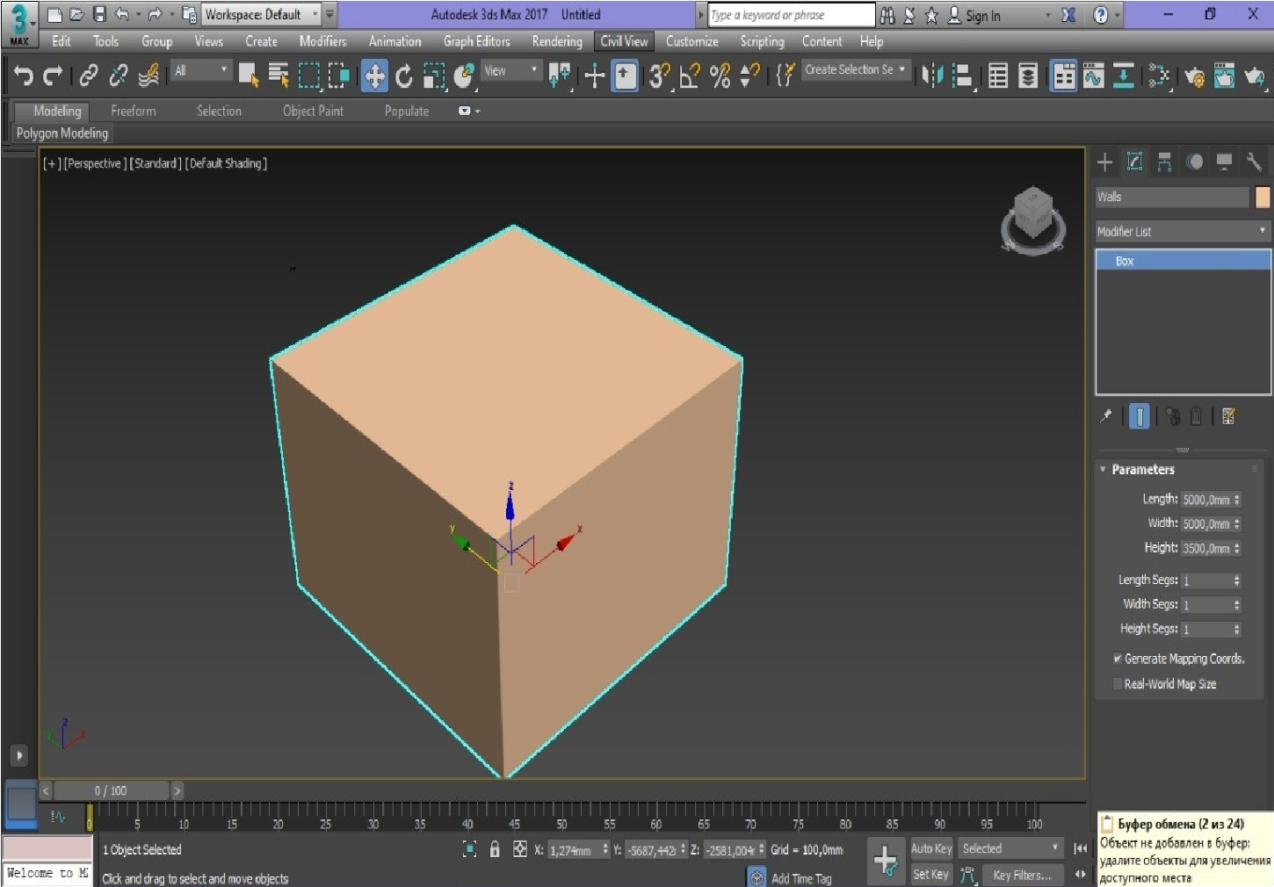Switch to the Freeform ribbon tab
The image size is (1274, 887).
133,111
